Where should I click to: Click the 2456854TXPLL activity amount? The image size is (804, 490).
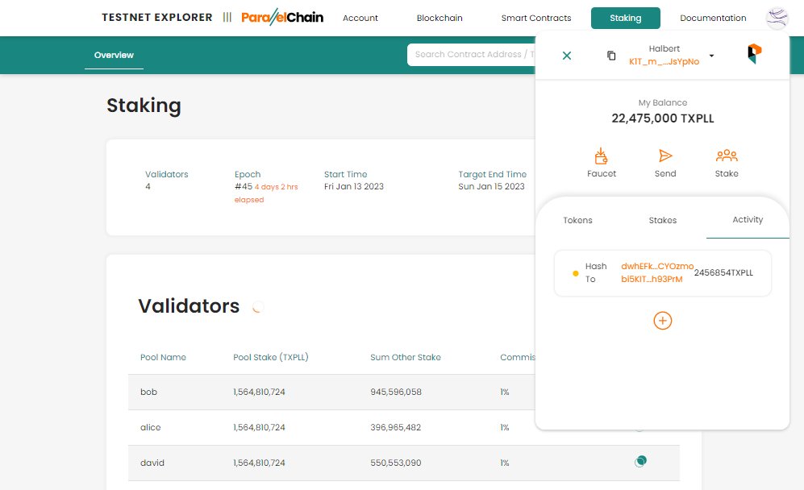[x=723, y=272]
